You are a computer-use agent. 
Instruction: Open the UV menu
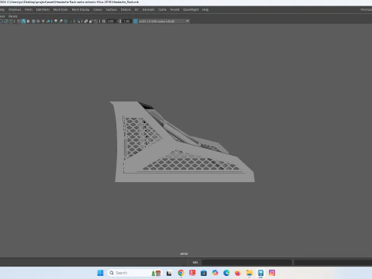[x=136, y=9]
